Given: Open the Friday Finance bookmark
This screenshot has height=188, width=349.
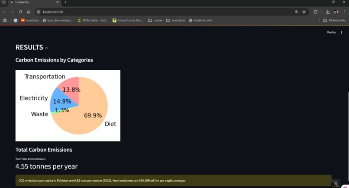Looking at the screenshot, I should coord(128,20).
